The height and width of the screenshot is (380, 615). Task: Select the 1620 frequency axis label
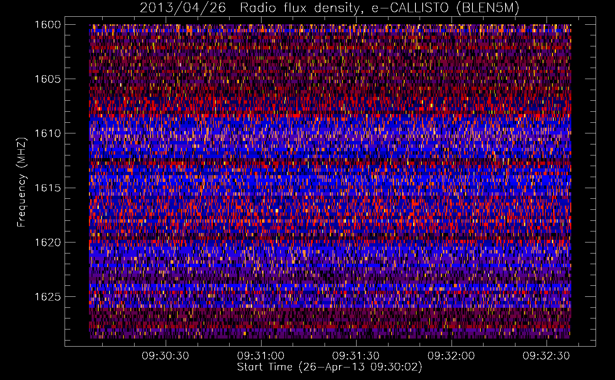click(48, 242)
